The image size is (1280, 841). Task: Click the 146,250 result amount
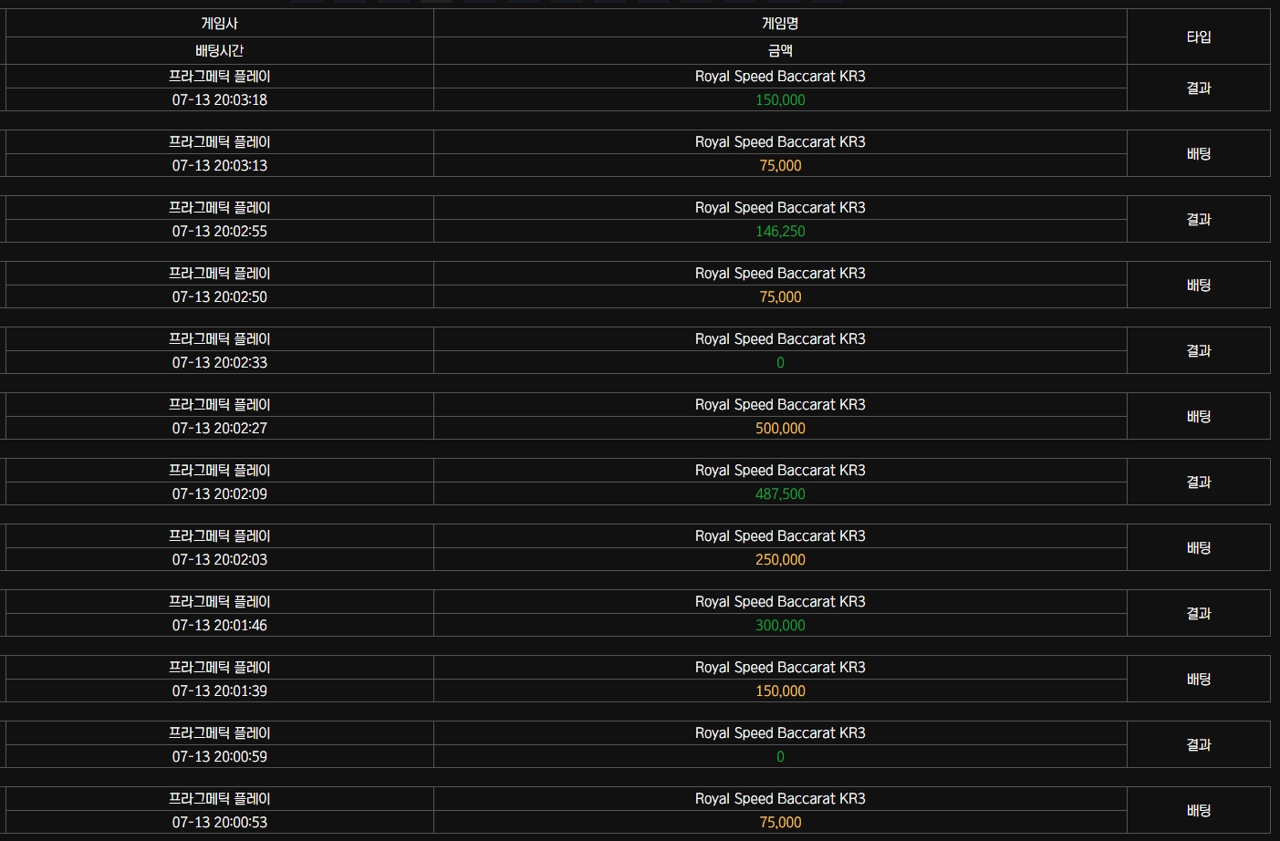780,232
